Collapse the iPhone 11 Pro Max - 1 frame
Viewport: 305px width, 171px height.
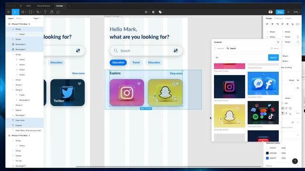9,135
